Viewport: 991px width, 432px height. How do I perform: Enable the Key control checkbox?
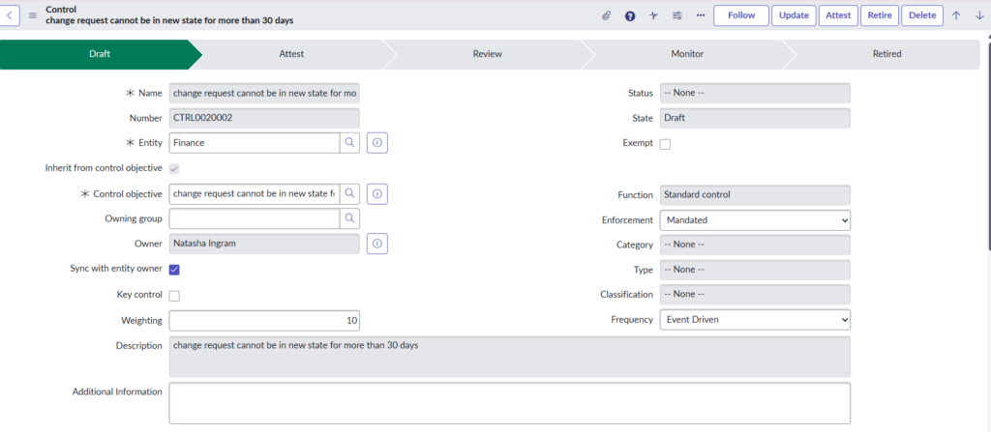(x=174, y=296)
